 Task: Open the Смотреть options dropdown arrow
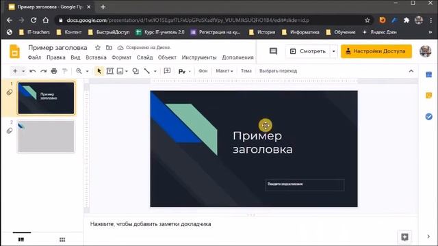pos(333,51)
